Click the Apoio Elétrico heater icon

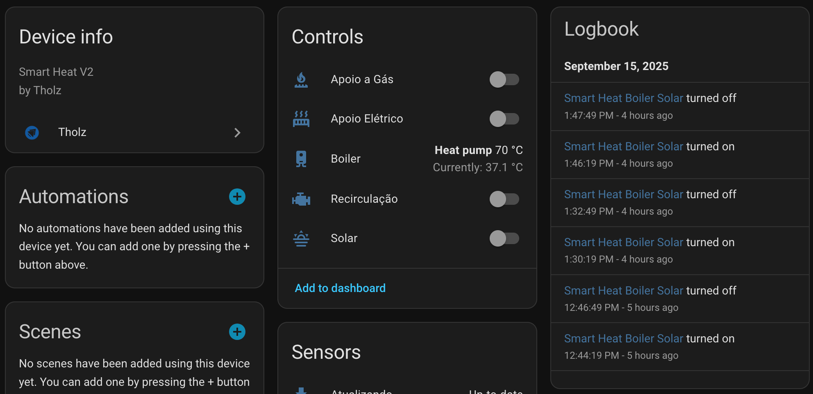pyautogui.click(x=301, y=119)
